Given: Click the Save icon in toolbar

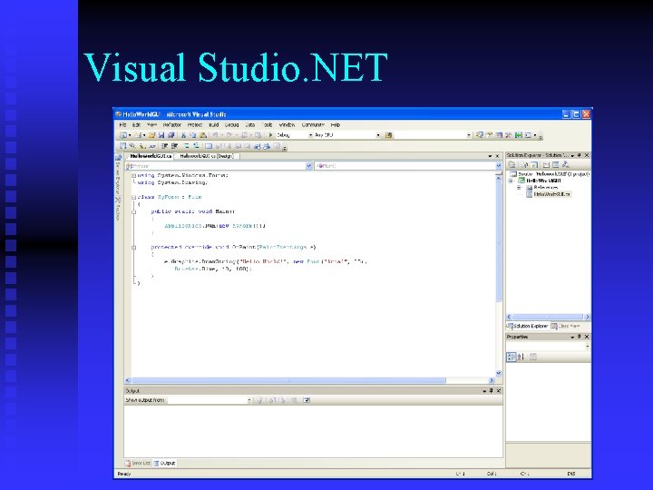Looking at the screenshot, I should [161, 135].
